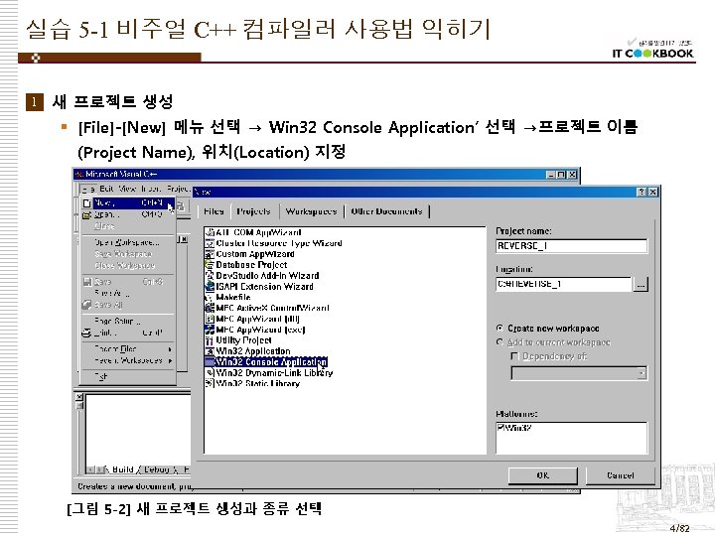Click the Project name input field
The image size is (715, 536).
571,246
